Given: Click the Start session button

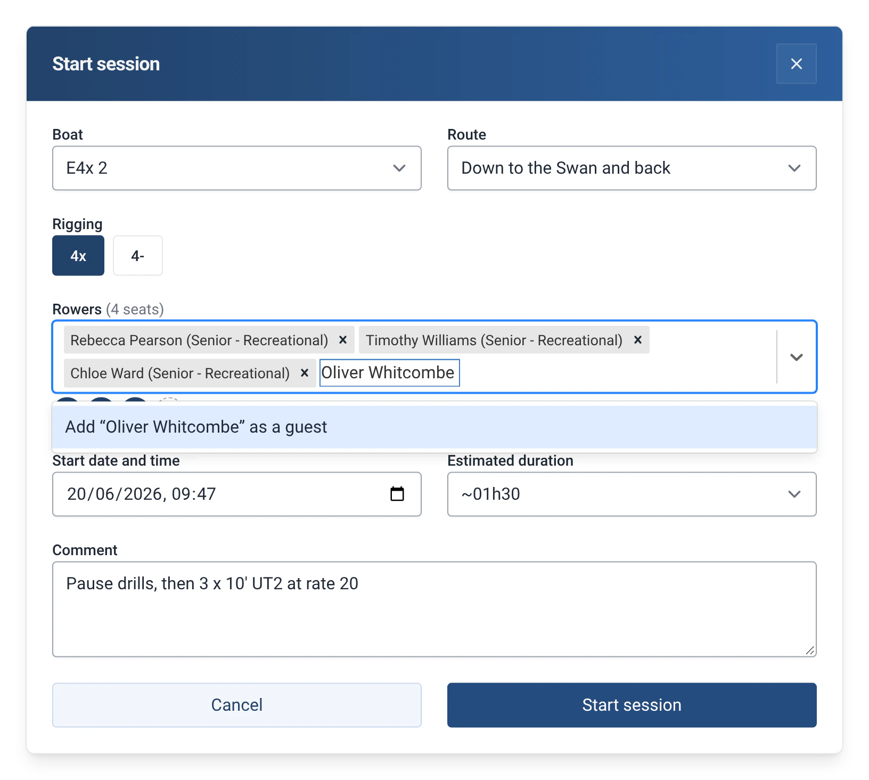Looking at the screenshot, I should tap(632, 705).
